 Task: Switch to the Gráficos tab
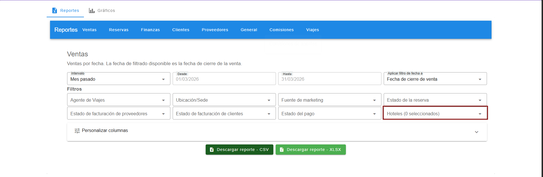(102, 10)
